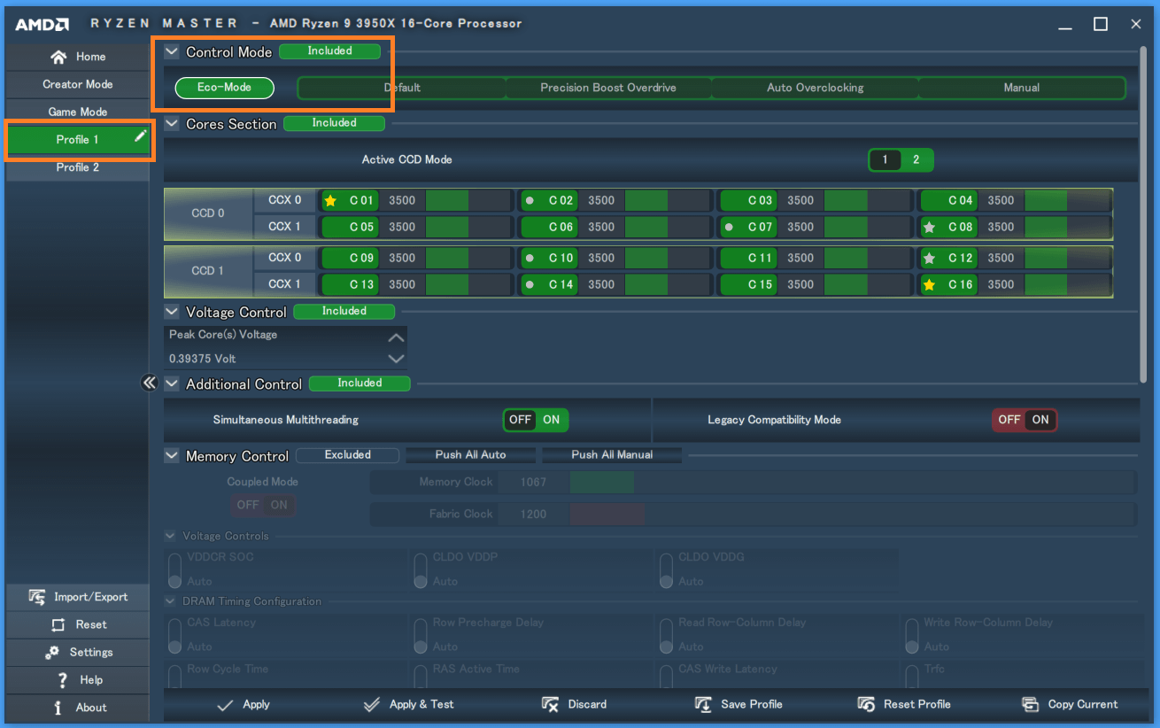Screen dimensions: 1160x728
Task: Collapse the Voltage Control section
Action: 172,312
